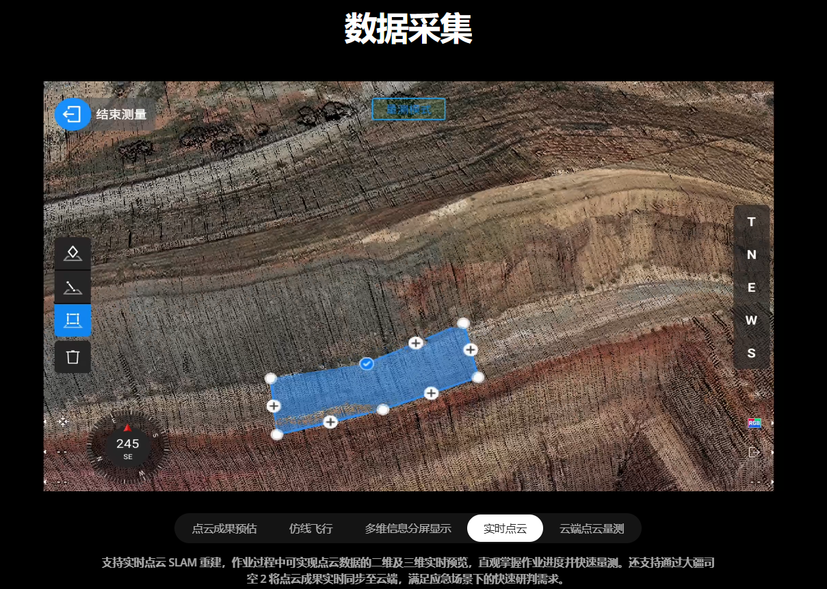Select the distance line measurement tool
The width and height of the screenshot is (827, 589).
(x=73, y=287)
